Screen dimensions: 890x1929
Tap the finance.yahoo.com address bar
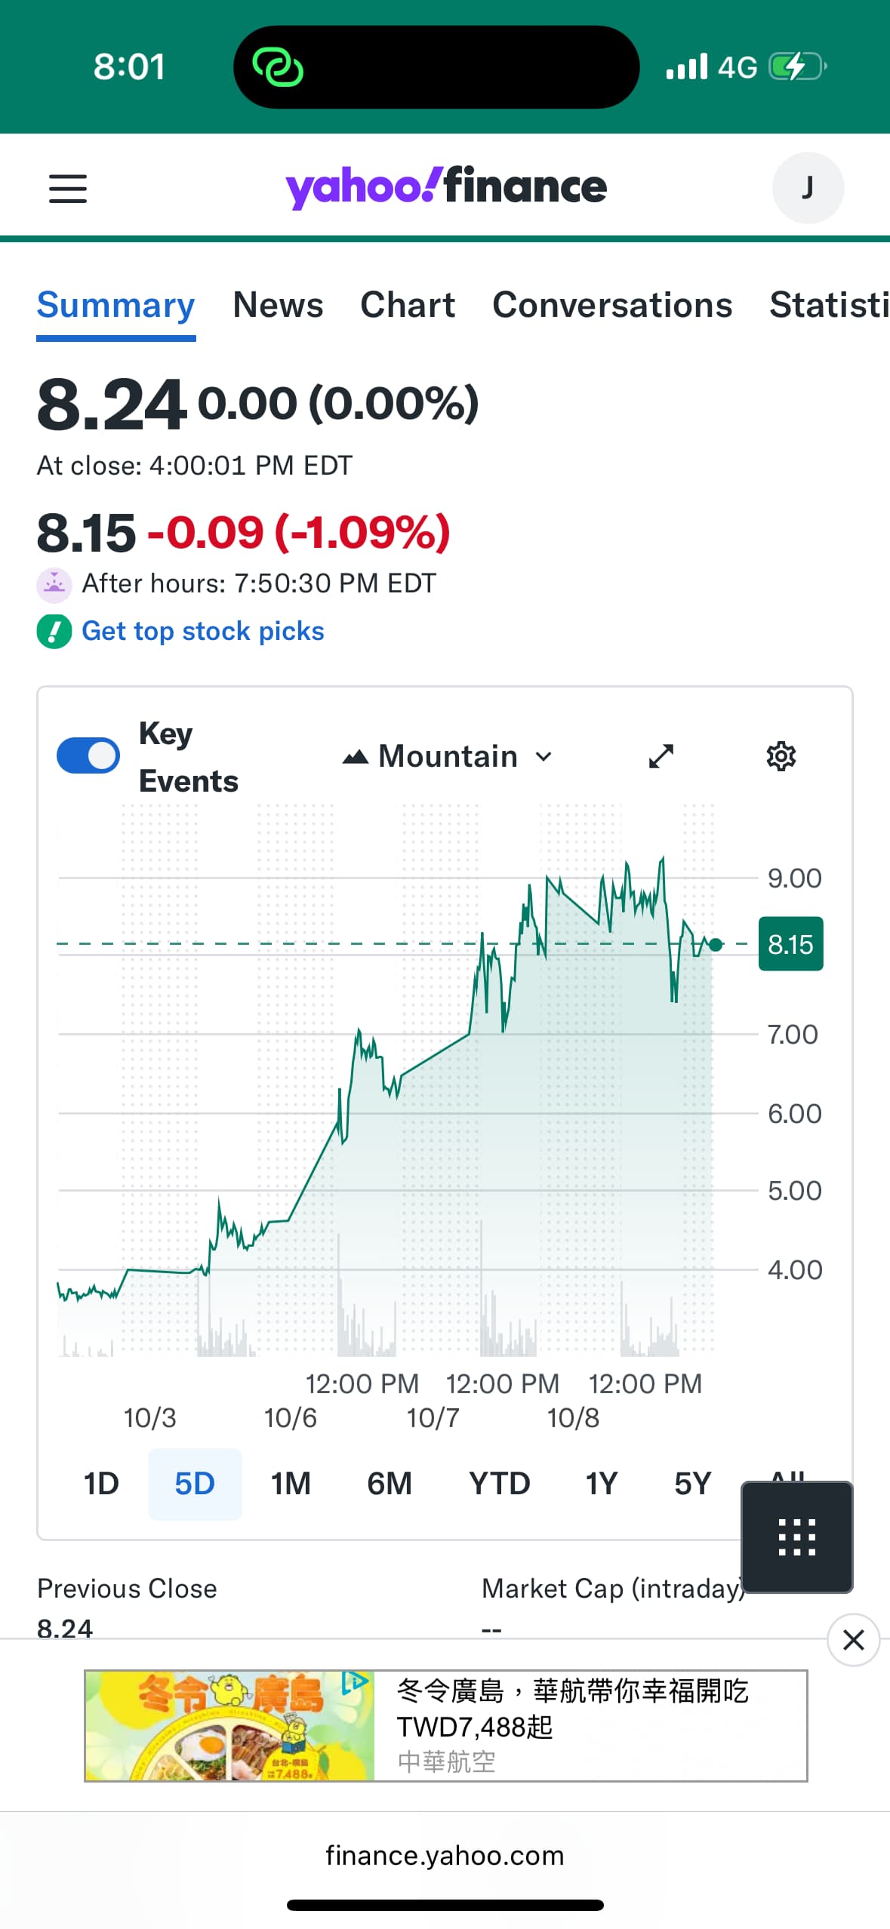tap(445, 1856)
